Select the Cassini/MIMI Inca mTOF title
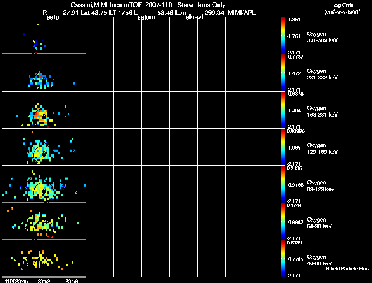This screenshot has height=283, width=372. pyautogui.click(x=106, y=5)
